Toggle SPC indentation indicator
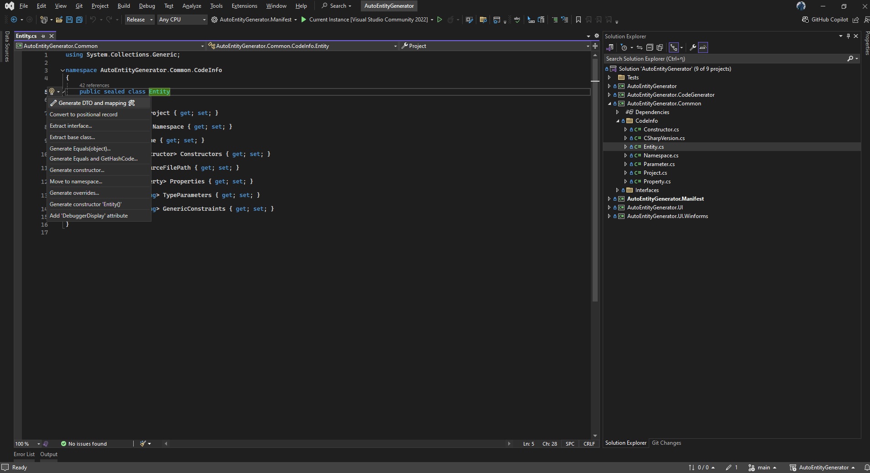Image resolution: width=870 pixels, height=473 pixels. point(570,444)
